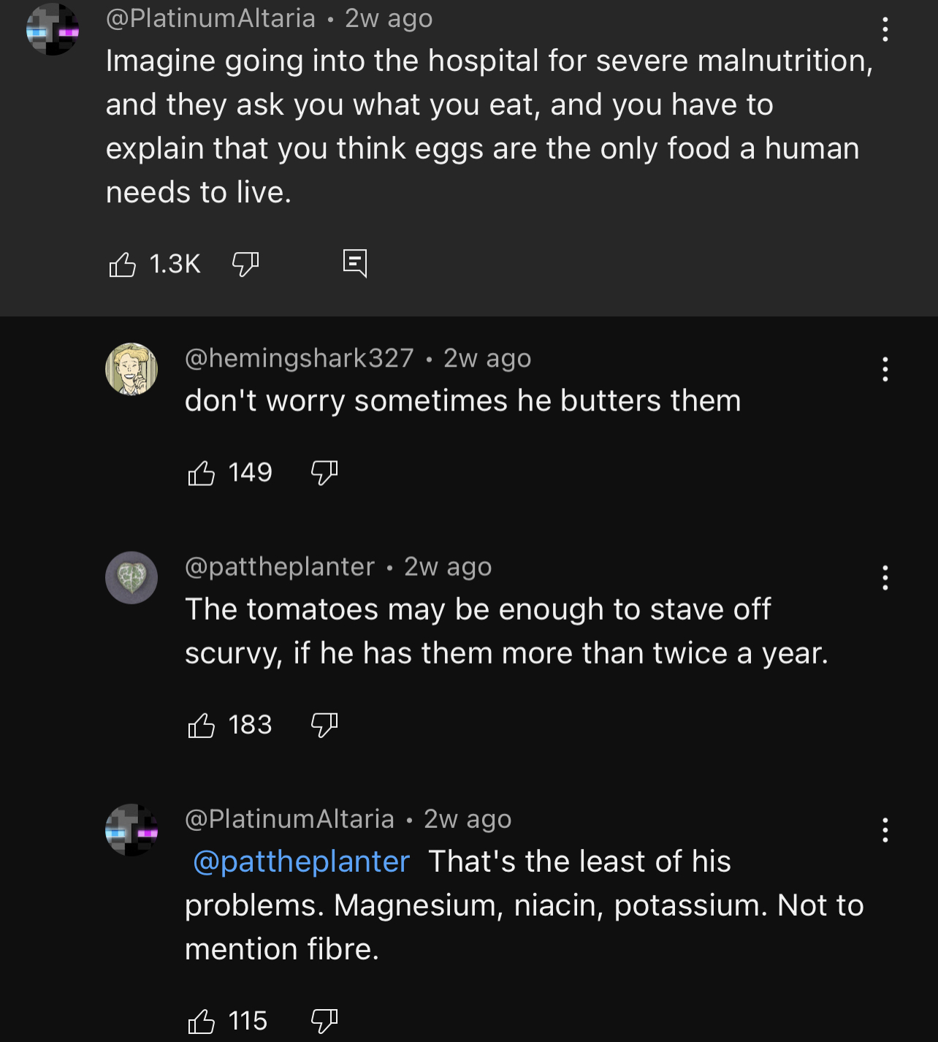
Task: Open @PlatinumAltaria username on top comment
Action: click(210, 18)
